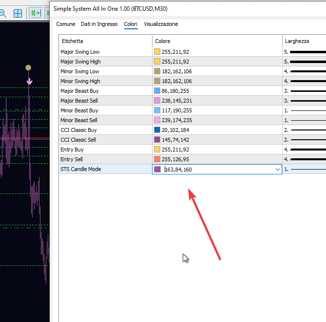The image size is (326, 322).
Task: Open the Visualizzazione tab
Action: click(x=161, y=24)
